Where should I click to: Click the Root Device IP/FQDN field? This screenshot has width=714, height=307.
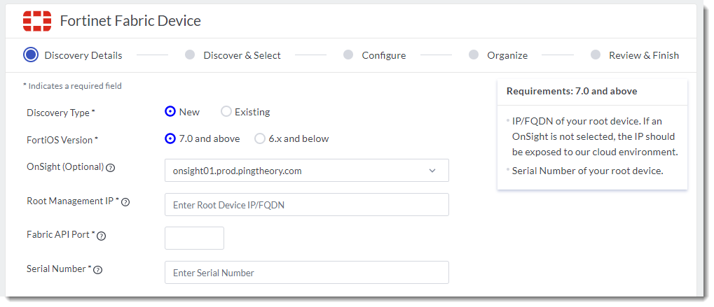coord(306,205)
